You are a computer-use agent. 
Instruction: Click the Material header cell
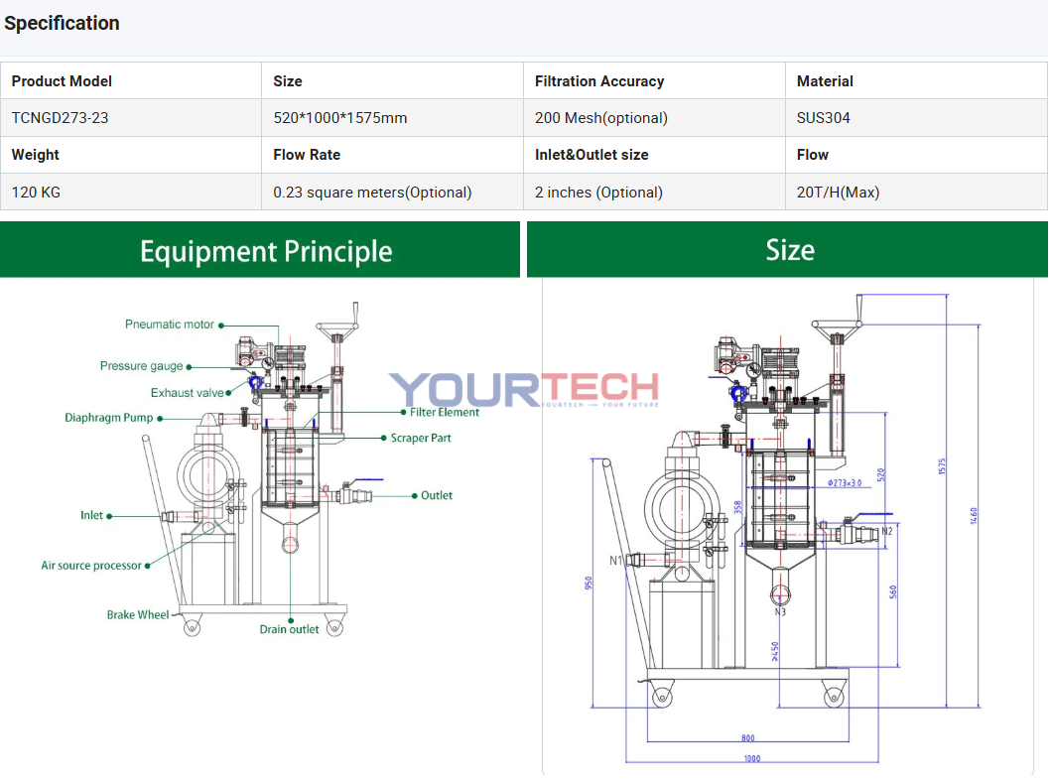[916, 80]
